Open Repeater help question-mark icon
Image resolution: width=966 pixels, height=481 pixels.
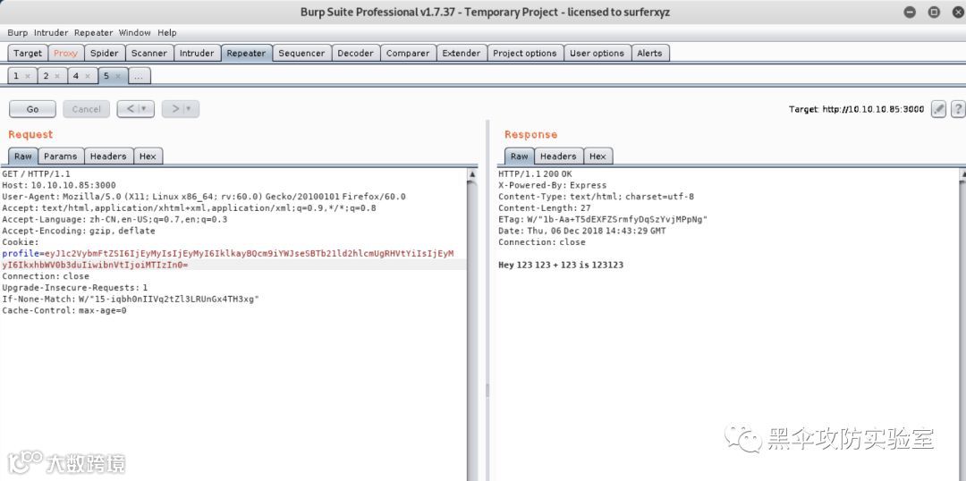pyautogui.click(x=958, y=109)
